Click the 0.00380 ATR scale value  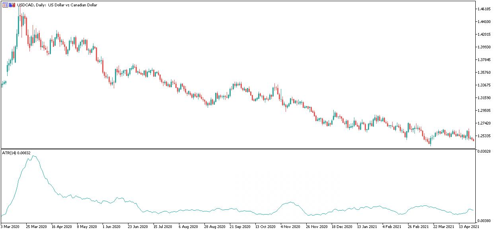coord(484,220)
